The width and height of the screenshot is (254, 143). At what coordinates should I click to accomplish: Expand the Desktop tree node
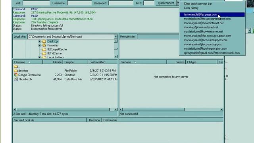point(39,41)
